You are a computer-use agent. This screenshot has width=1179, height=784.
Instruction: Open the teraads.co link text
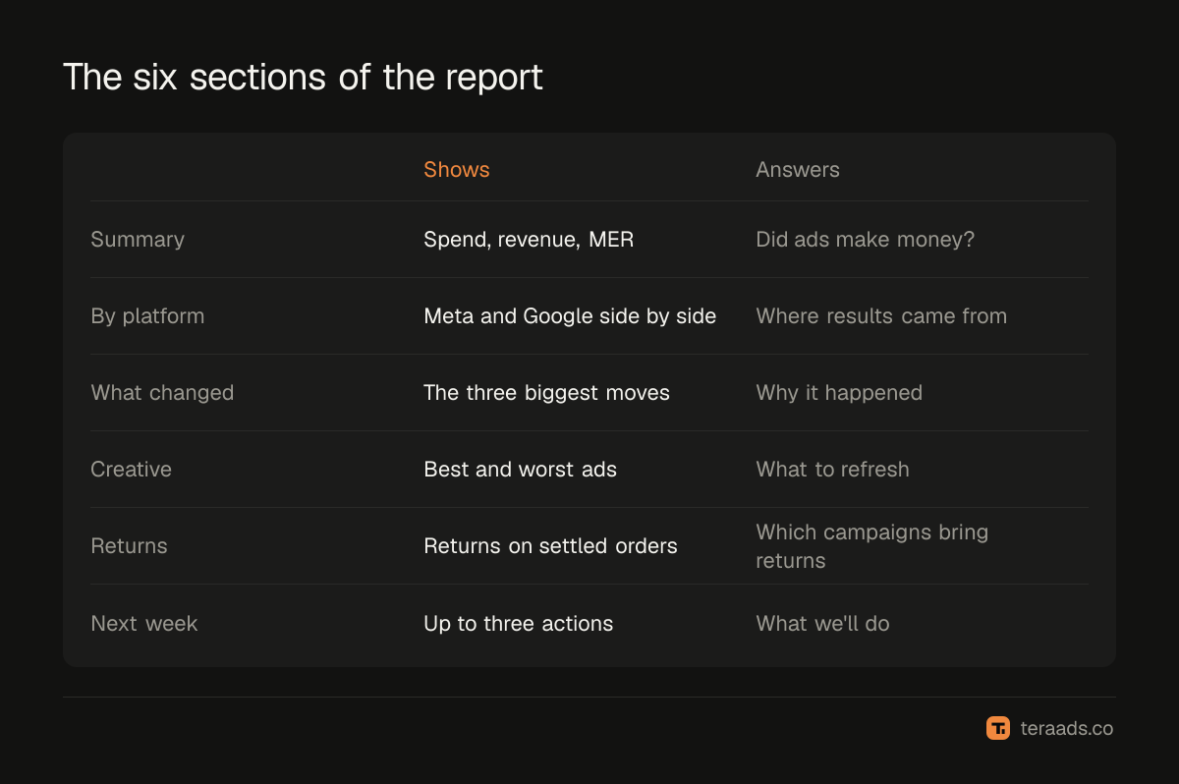coord(1065,728)
